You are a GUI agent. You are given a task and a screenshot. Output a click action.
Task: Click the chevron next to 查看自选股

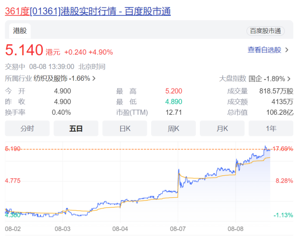[x=287, y=50]
